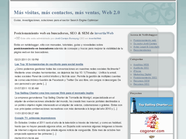Open the Marketing Digital category
The height and width of the screenshot is (139, 186).
pyautogui.click(x=142, y=74)
